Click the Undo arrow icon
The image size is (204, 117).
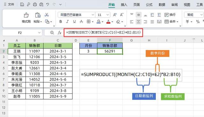pos(47,4)
